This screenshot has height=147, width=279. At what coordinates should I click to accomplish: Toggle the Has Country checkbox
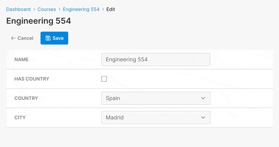click(x=104, y=79)
